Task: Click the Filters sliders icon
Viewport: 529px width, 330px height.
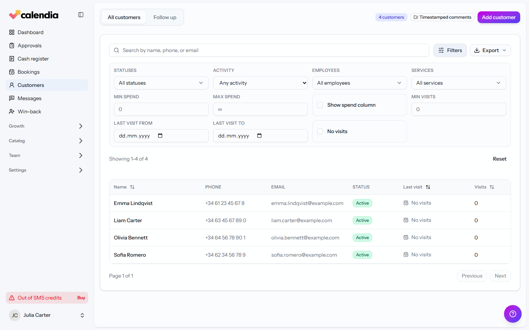Action: [441, 50]
